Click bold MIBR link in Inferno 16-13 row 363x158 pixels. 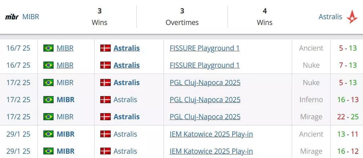coord(66,100)
